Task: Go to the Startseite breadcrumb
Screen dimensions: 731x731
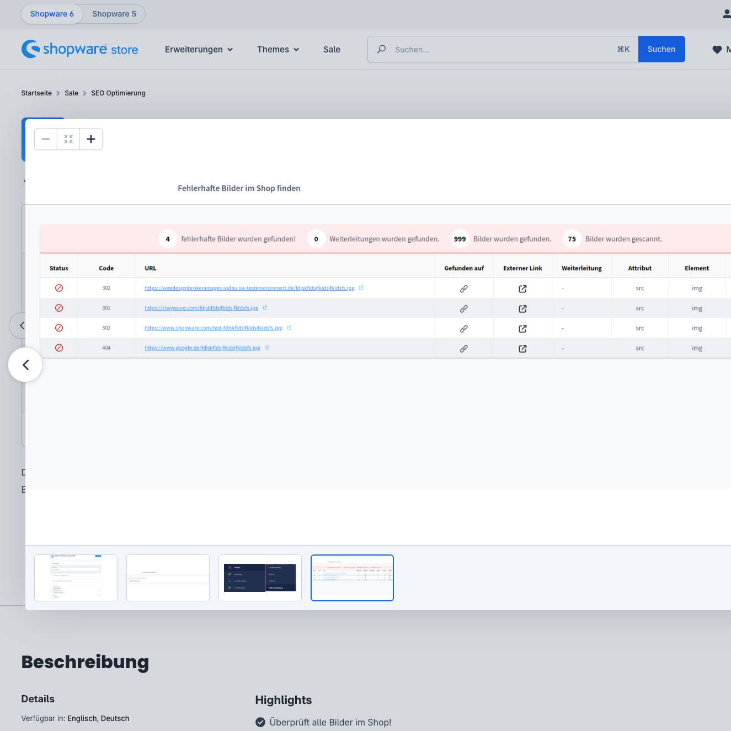Action: click(36, 93)
